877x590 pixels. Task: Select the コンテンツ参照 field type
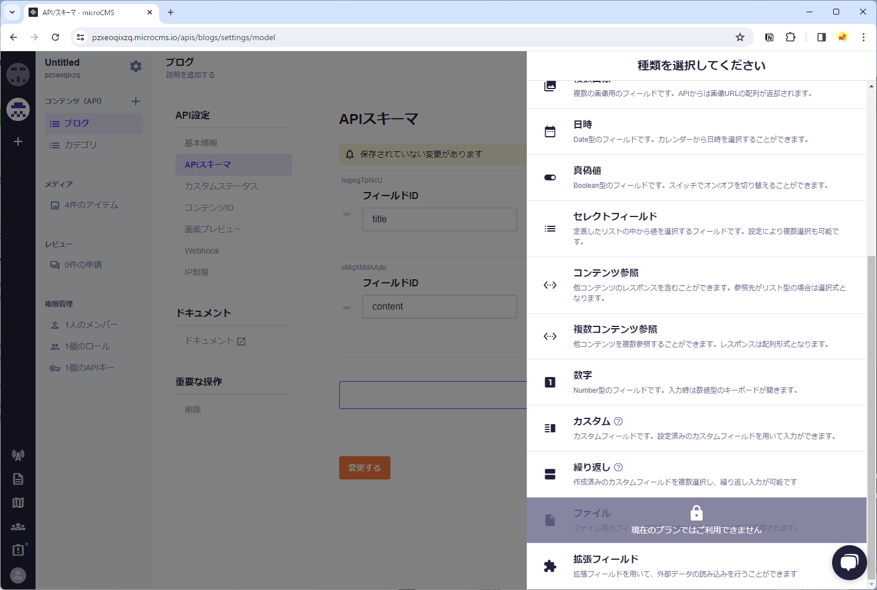pos(696,285)
